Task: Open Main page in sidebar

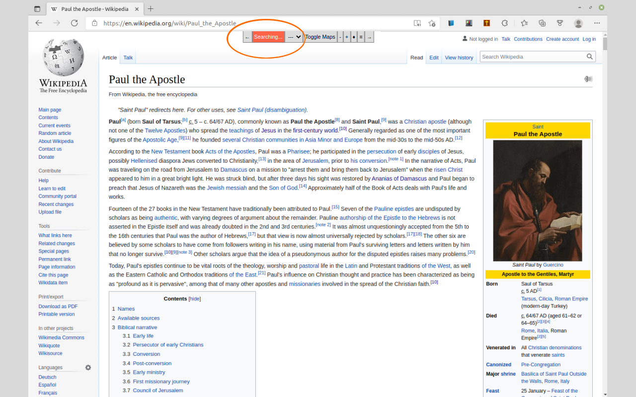Action: click(50, 110)
